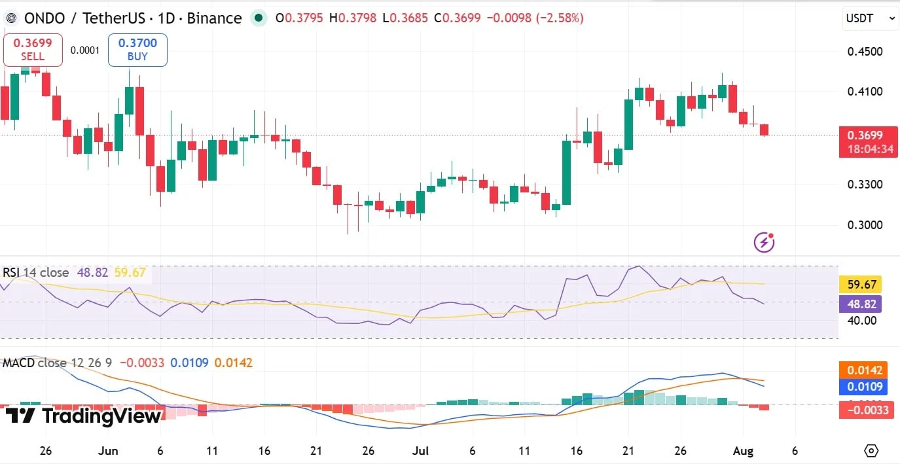This screenshot has height=464, width=900.
Task: Click the current price label 0.3699
Action: click(x=865, y=135)
